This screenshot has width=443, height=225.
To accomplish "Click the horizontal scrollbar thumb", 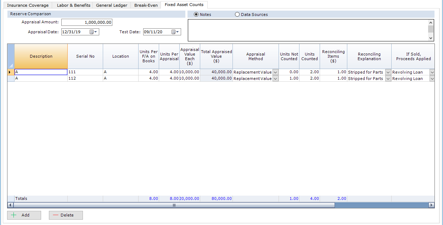I will click(x=174, y=205).
